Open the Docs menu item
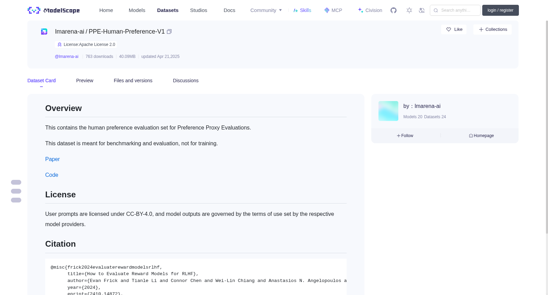This screenshot has height=295, width=548. [229, 10]
